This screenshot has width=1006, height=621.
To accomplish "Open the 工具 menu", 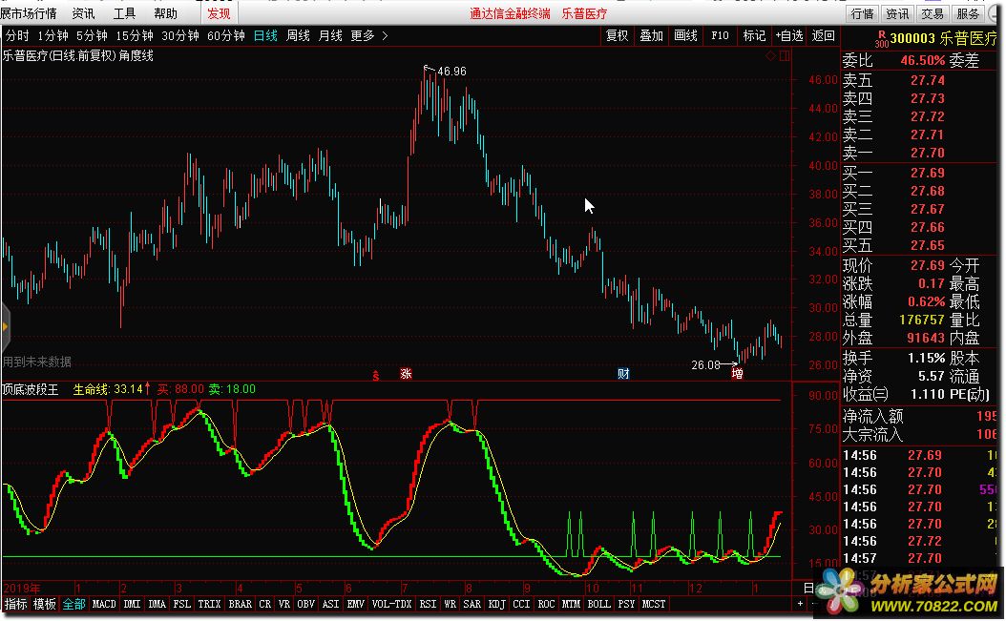I will click(124, 13).
